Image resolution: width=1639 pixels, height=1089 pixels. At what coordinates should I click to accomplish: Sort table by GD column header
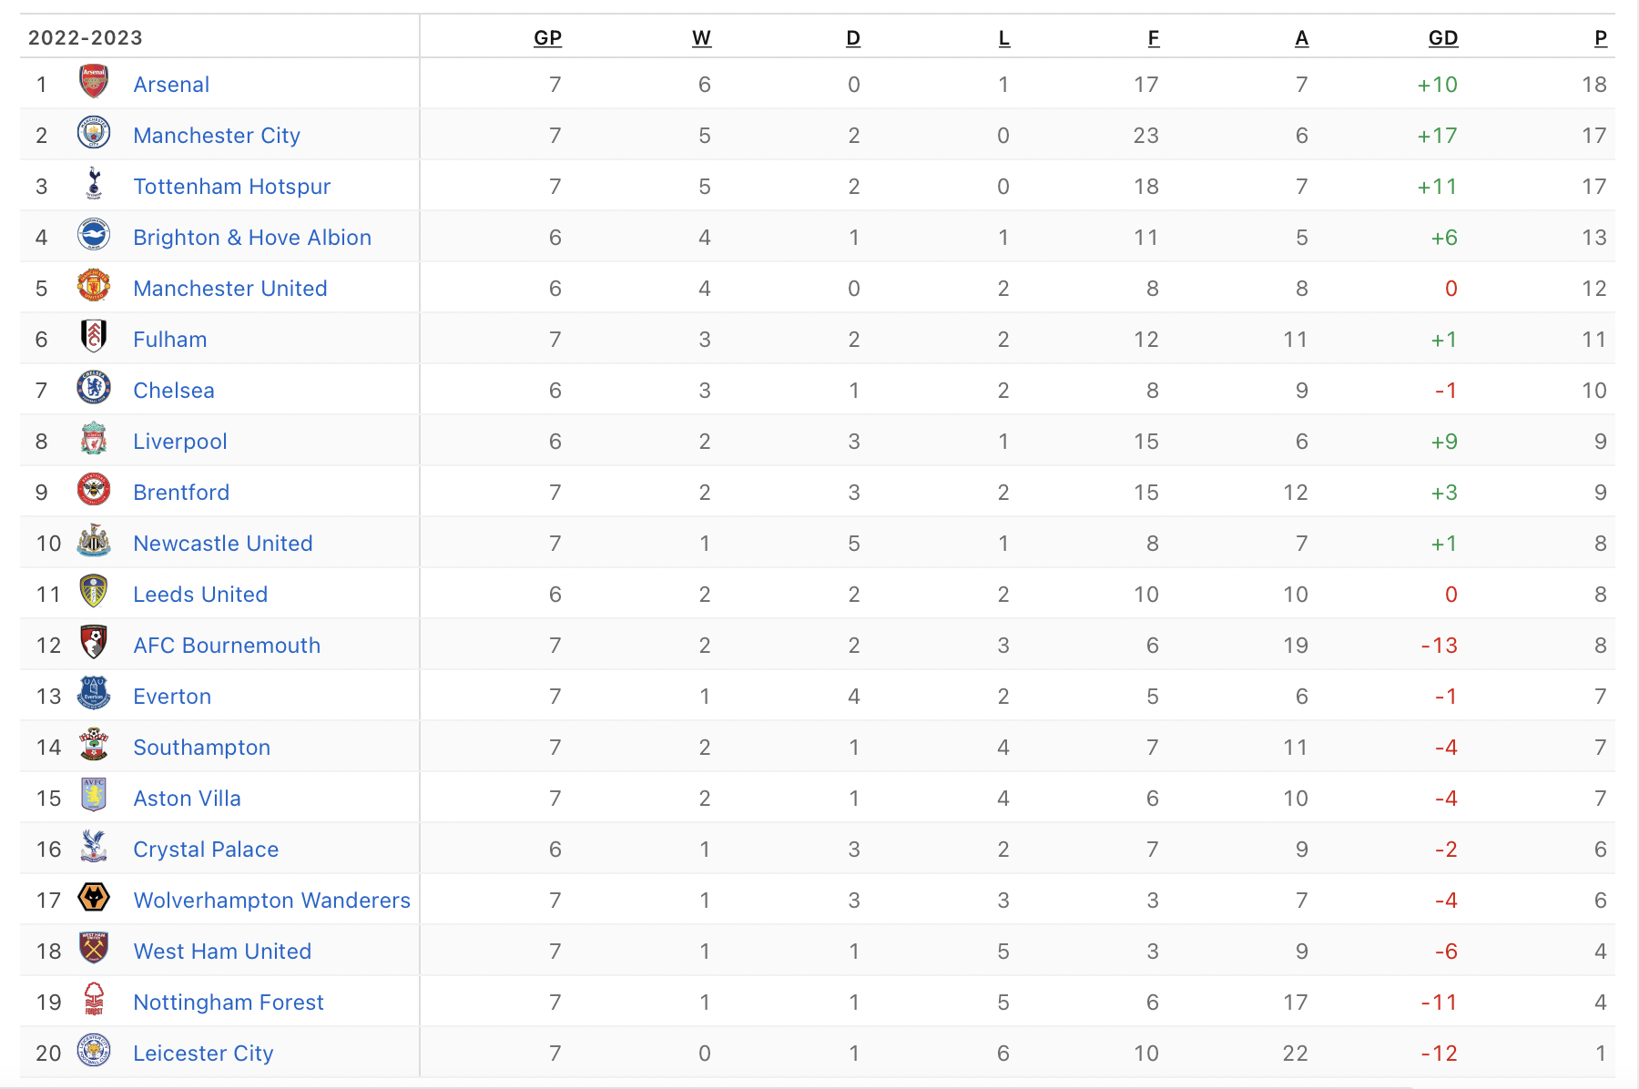tap(1443, 38)
